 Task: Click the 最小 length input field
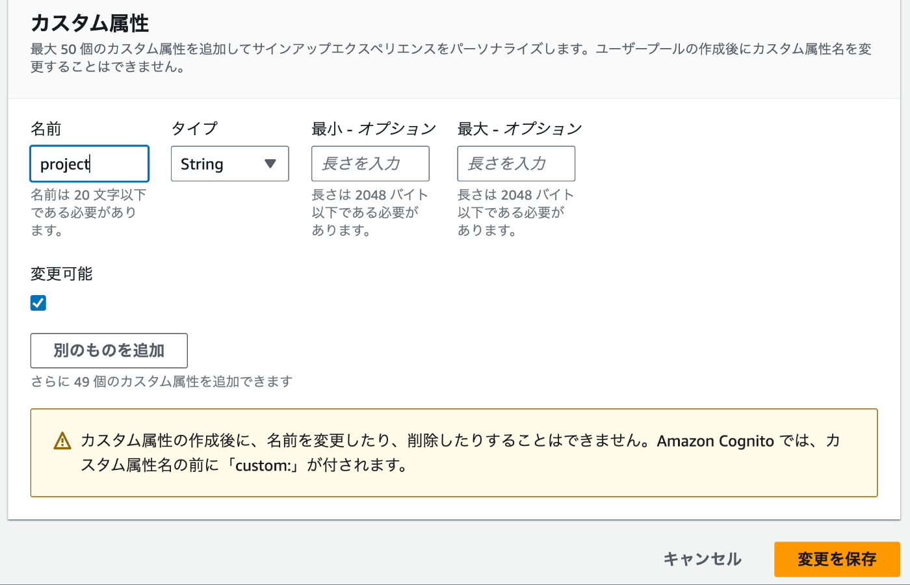click(370, 164)
